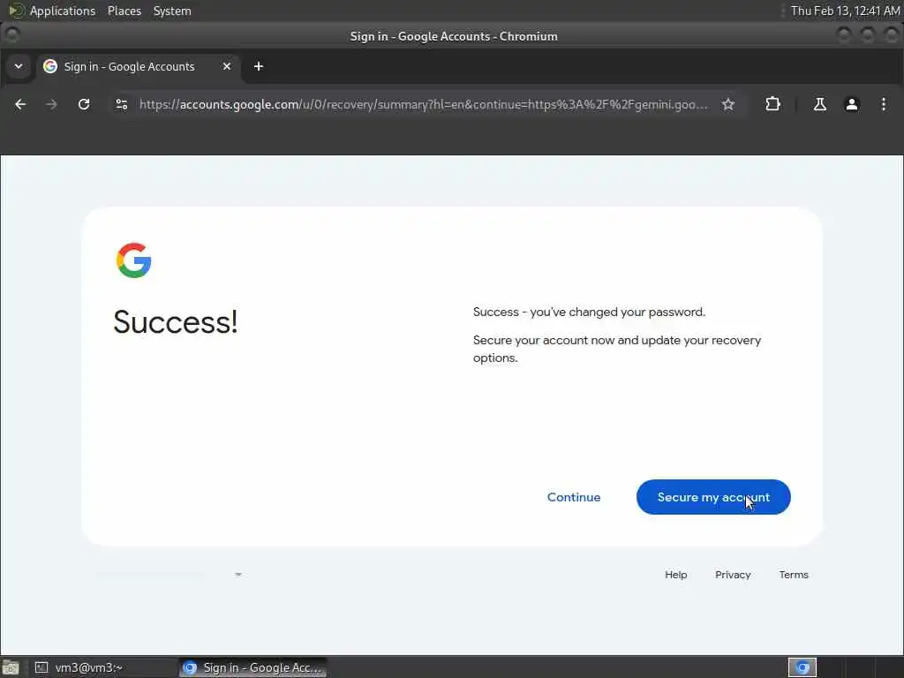Image resolution: width=904 pixels, height=678 pixels.
Task: Open the Privacy link
Action: point(733,575)
